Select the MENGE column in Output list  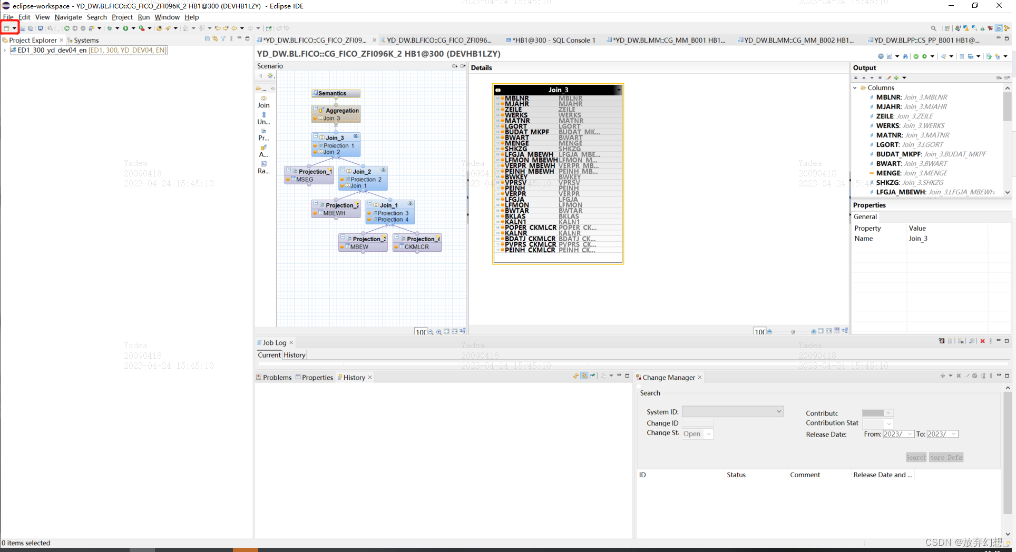point(907,173)
